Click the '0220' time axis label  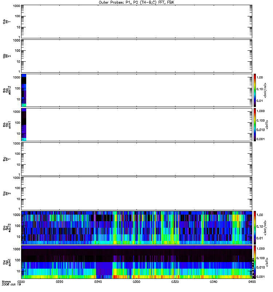pyautogui.click(x=59, y=282)
